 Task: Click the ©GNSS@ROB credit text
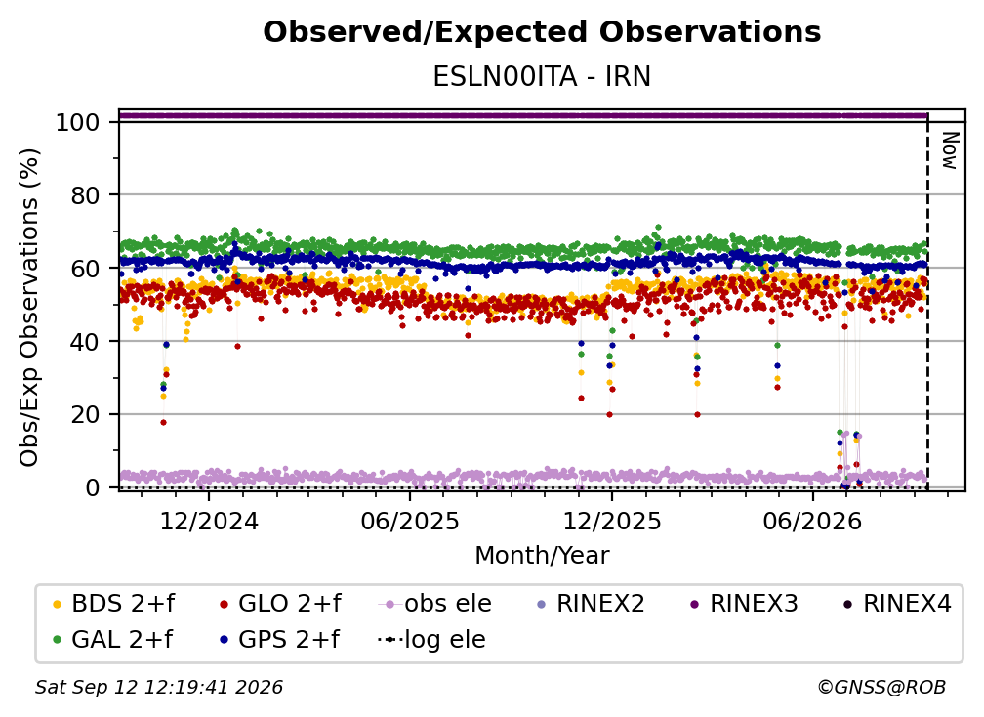click(x=881, y=688)
